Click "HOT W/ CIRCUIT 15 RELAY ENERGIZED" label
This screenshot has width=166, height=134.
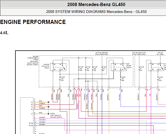tap(139, 53)
